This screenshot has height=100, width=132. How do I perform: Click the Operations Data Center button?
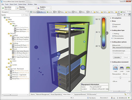click(x=9, y=8)
